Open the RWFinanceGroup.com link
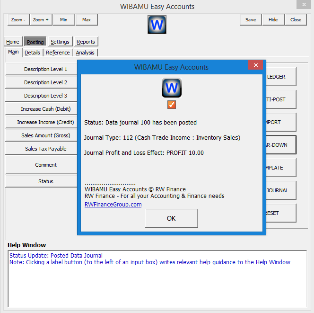 coord(113,205)
